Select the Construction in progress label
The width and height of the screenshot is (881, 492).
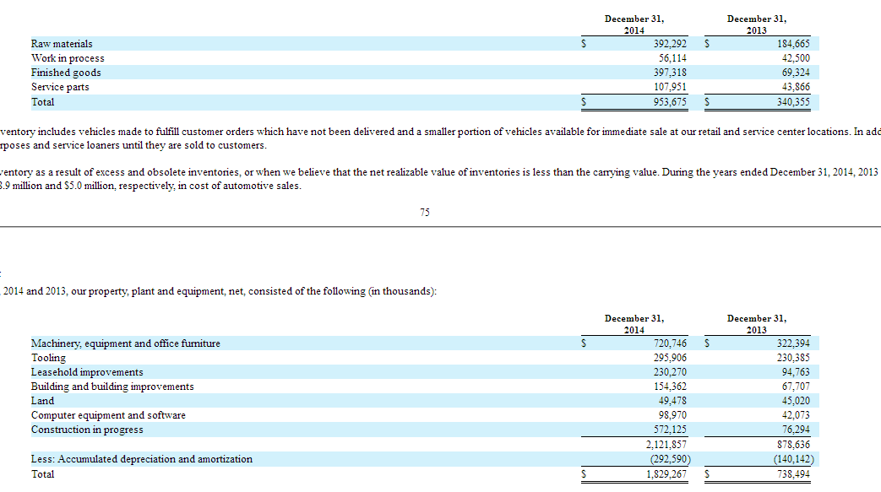pyautogui.click(x=87, y=430)
